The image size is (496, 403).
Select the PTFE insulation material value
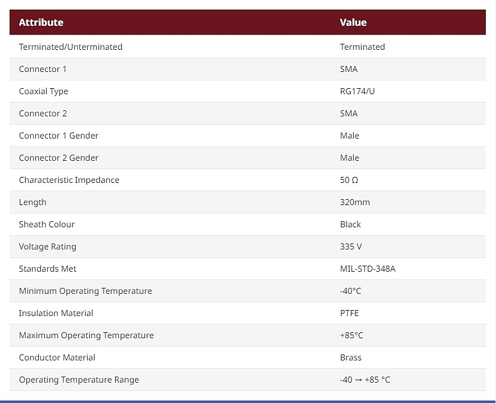pyautogui.click(x=349, y=313)
